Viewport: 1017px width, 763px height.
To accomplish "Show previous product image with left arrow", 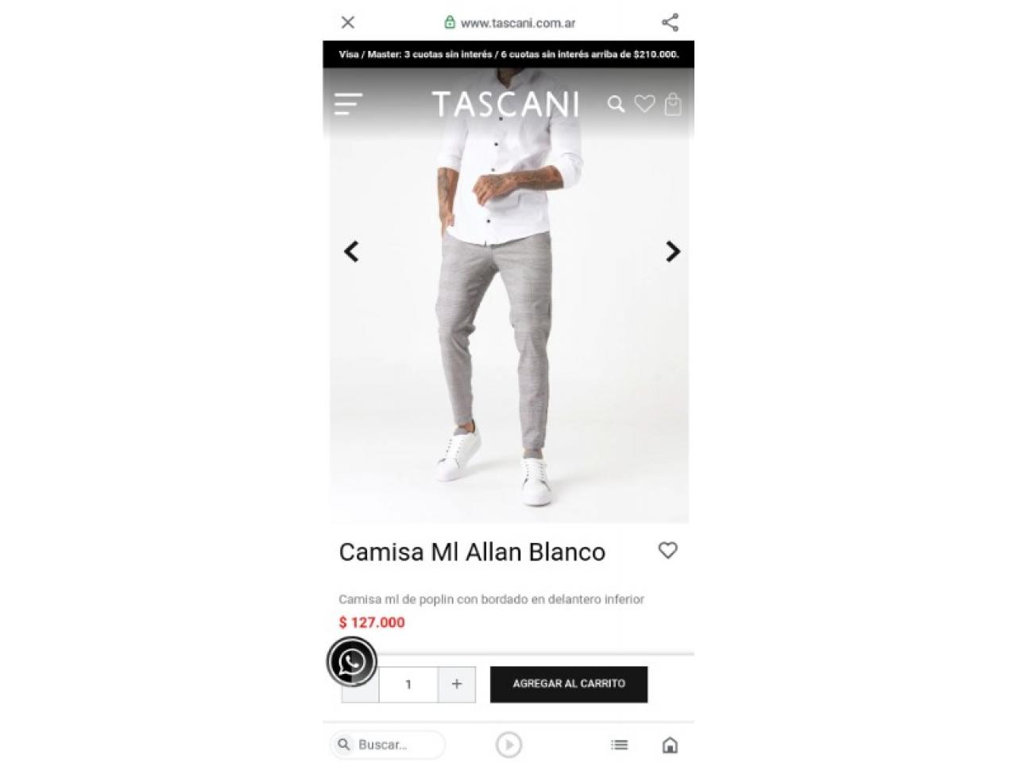I will pyautogui.click(x=351, y=251).
